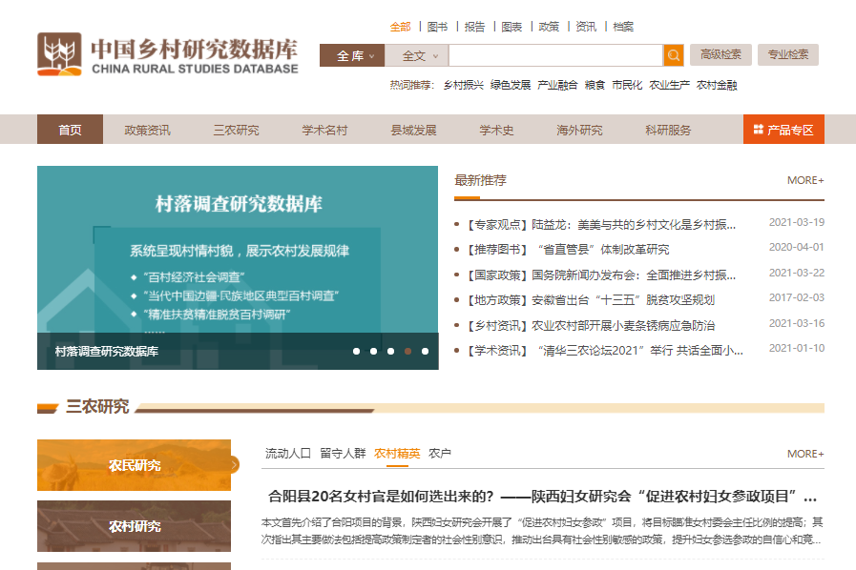Select the first carousel dot indicator
This screenshot has height=570, width=856.
[356, 351]
